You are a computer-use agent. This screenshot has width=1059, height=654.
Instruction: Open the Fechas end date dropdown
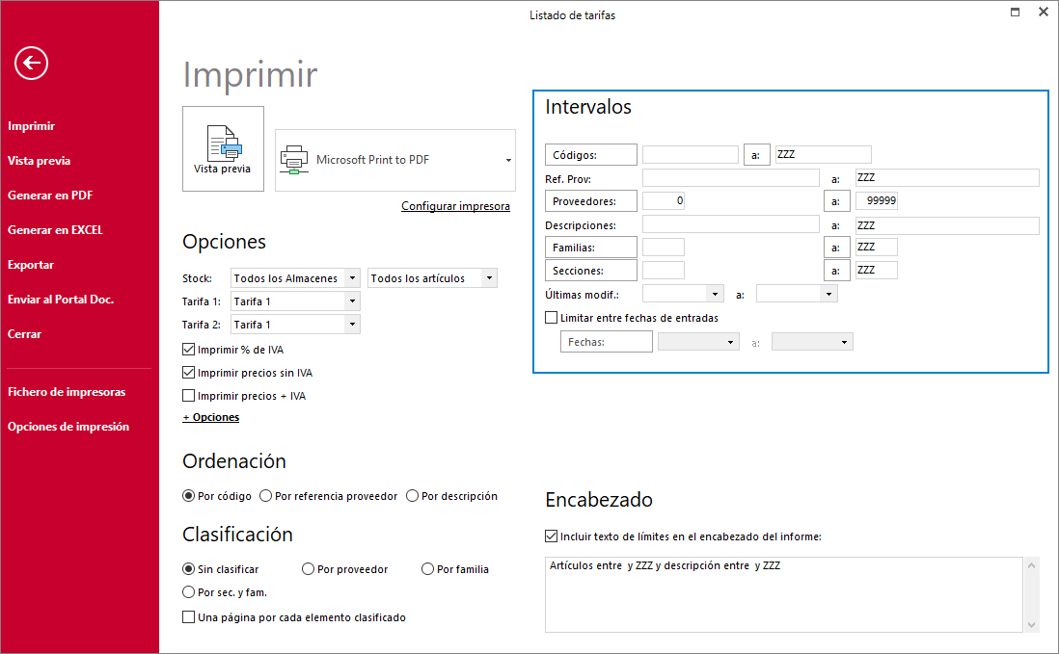844,343
